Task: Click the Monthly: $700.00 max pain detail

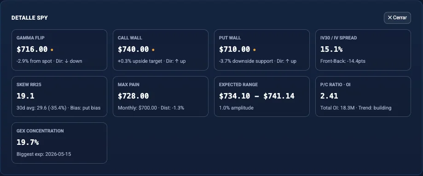Action: (x=137, y=108)
